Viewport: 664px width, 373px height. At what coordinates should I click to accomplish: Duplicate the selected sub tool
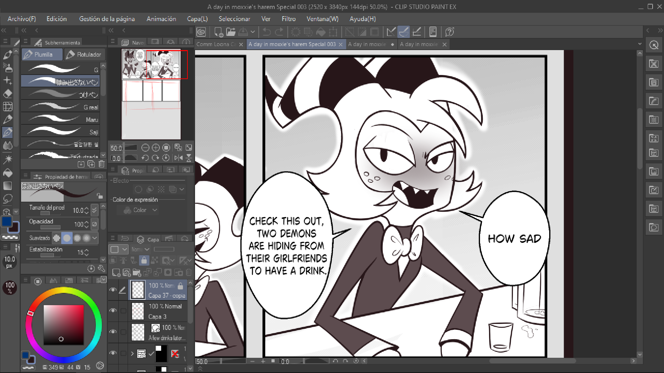pyautogui.click(x=91, y=164)
